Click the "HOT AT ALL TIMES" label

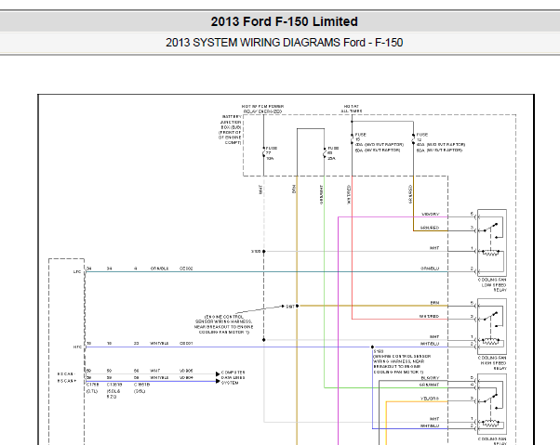[352, 109]
